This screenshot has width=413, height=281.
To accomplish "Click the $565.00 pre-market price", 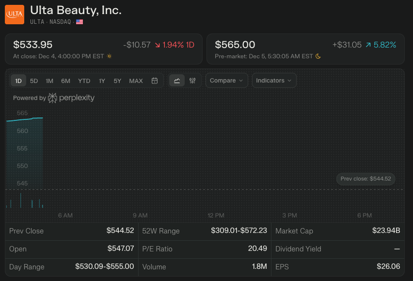I will click(x=235, y=45).
